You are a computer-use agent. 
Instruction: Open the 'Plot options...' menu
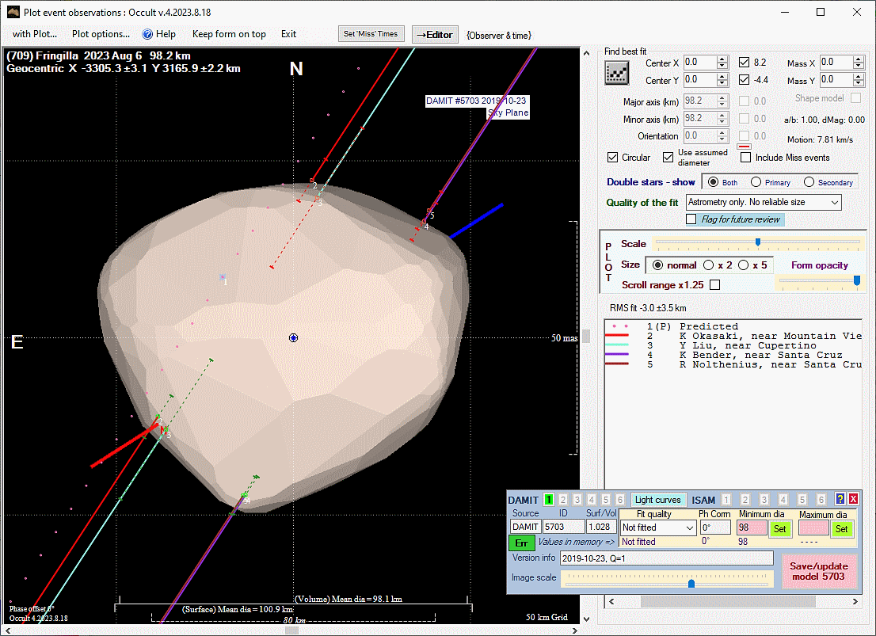101,34
